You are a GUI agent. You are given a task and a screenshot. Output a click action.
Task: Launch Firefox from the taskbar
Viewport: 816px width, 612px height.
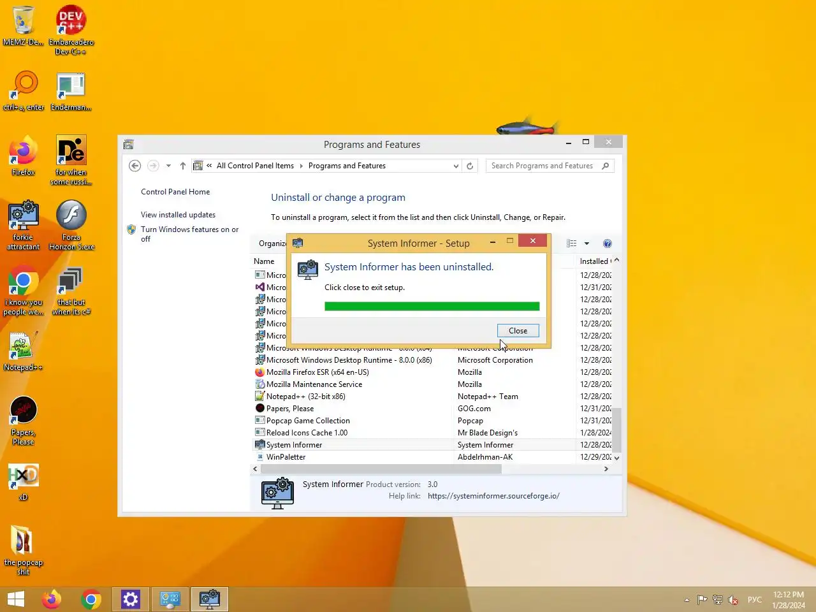coord(52,599)
